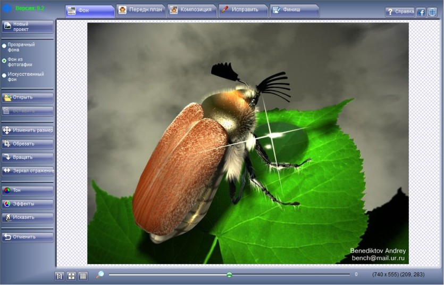
Task: Switch to the Передн.план tab
Action: click(x=141, y=11)
